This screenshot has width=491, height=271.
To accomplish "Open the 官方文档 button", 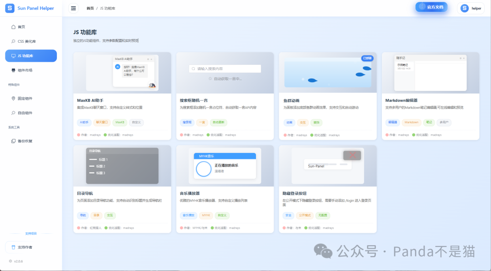I will pos(431,7).
